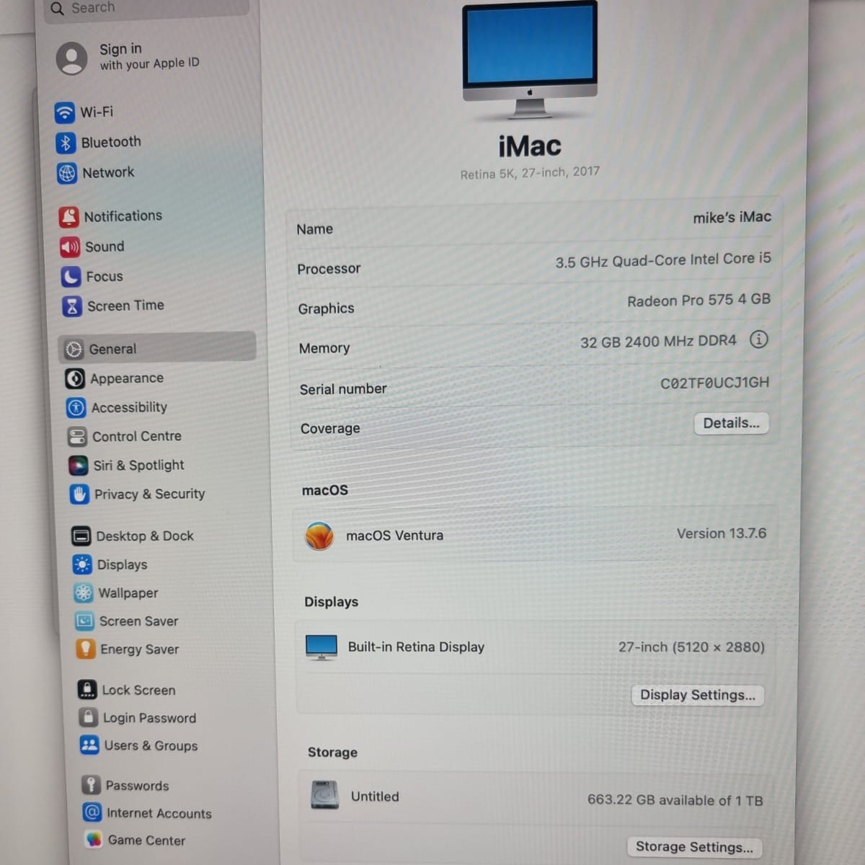Click the Name row label
The width and height of the screenshot is (865, 865).
pos(315,229)
